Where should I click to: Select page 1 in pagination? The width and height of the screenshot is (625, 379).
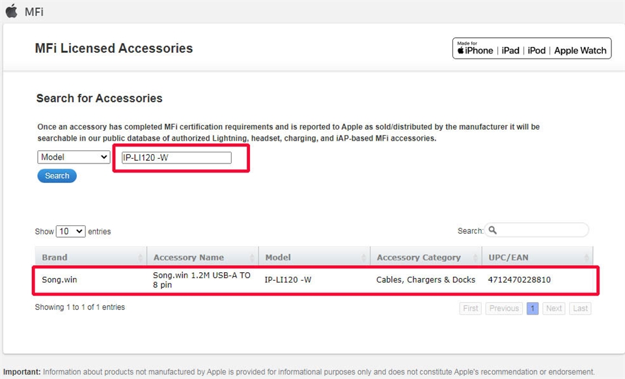[533, 309]
